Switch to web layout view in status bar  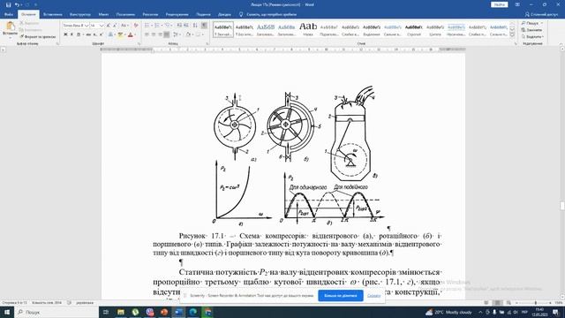(508, 303)
